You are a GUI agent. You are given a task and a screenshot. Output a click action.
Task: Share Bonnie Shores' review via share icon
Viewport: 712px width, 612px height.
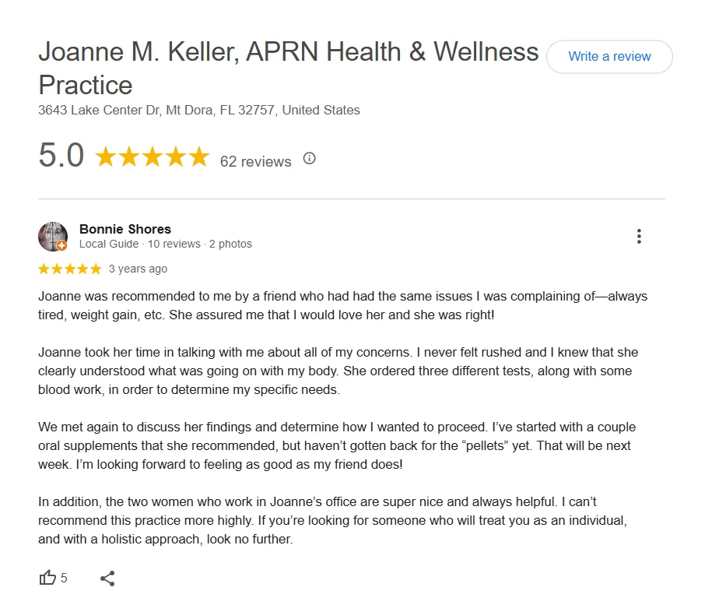[x=107, y=579]
